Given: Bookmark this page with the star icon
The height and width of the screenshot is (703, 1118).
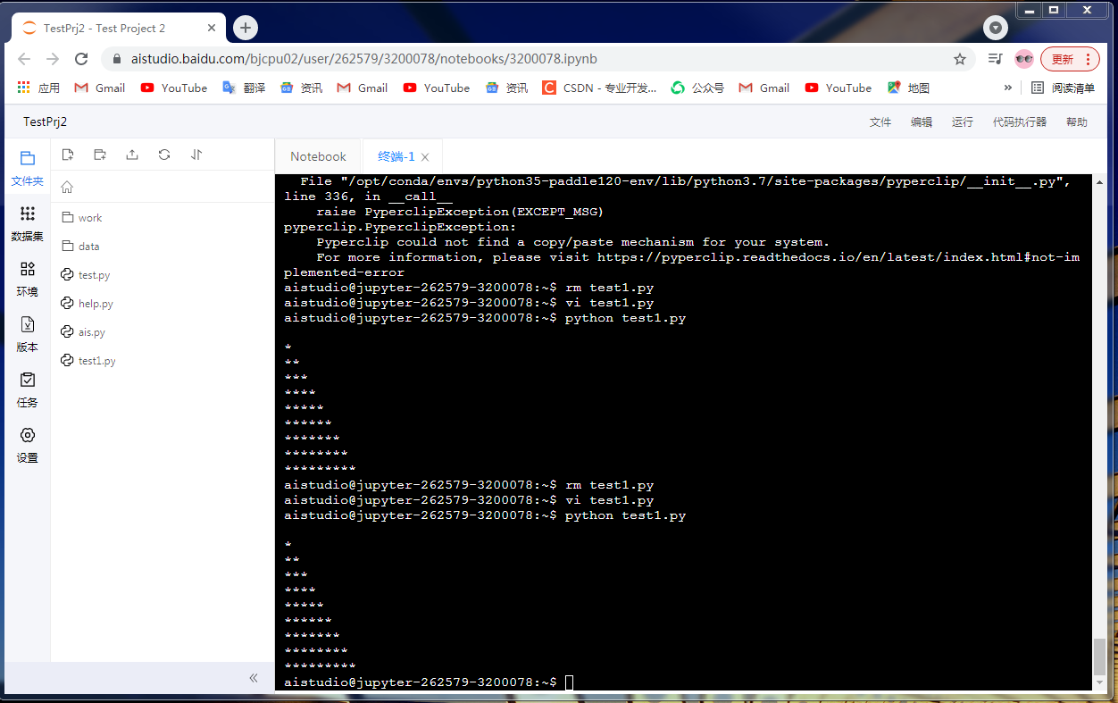Looking at the screenshot, I should click(960, 59).
